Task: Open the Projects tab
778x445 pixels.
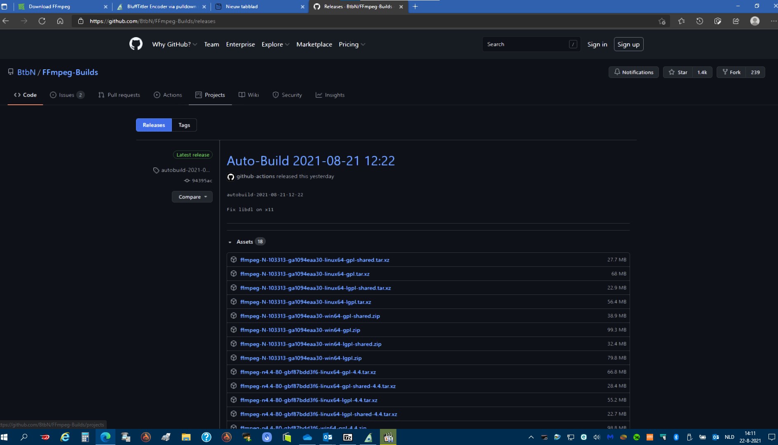Action: click(210, 95)
